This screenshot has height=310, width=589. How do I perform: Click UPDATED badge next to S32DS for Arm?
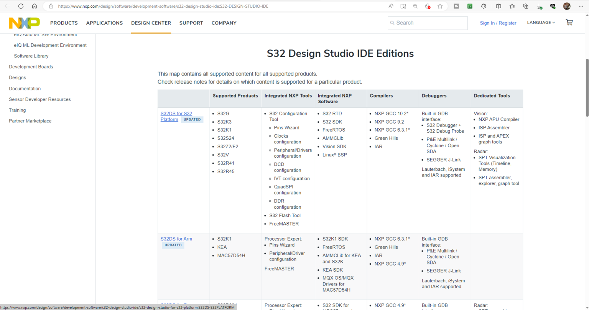[173, 245]
